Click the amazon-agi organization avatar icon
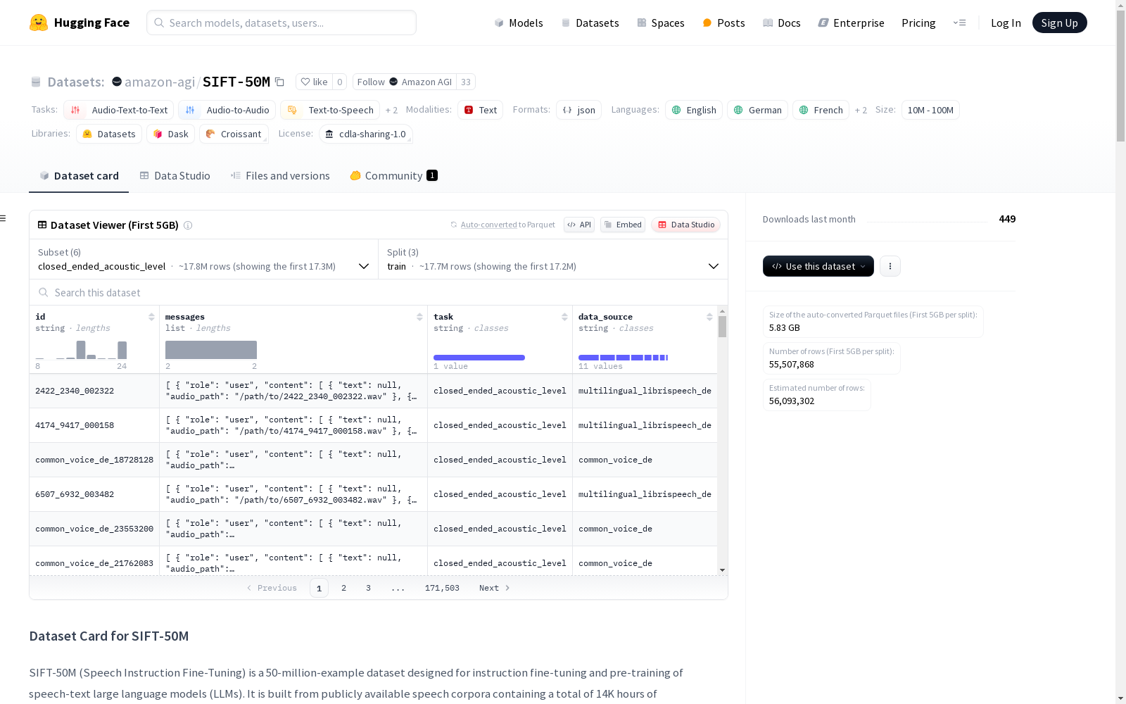The height and width of the screenshot is (704, 1126). click(117, 82)
